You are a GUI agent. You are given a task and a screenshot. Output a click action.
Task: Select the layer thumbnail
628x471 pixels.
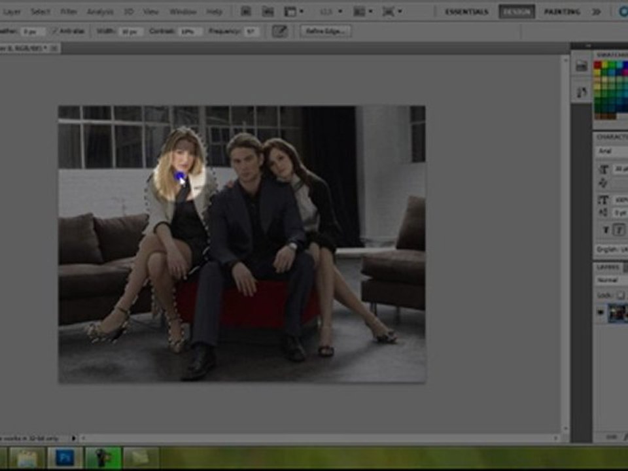618,313
